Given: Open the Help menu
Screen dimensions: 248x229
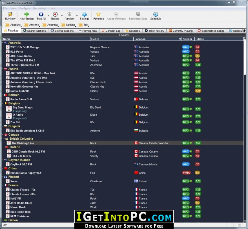Looking at the screenshot, I should [x=52, y=8].
